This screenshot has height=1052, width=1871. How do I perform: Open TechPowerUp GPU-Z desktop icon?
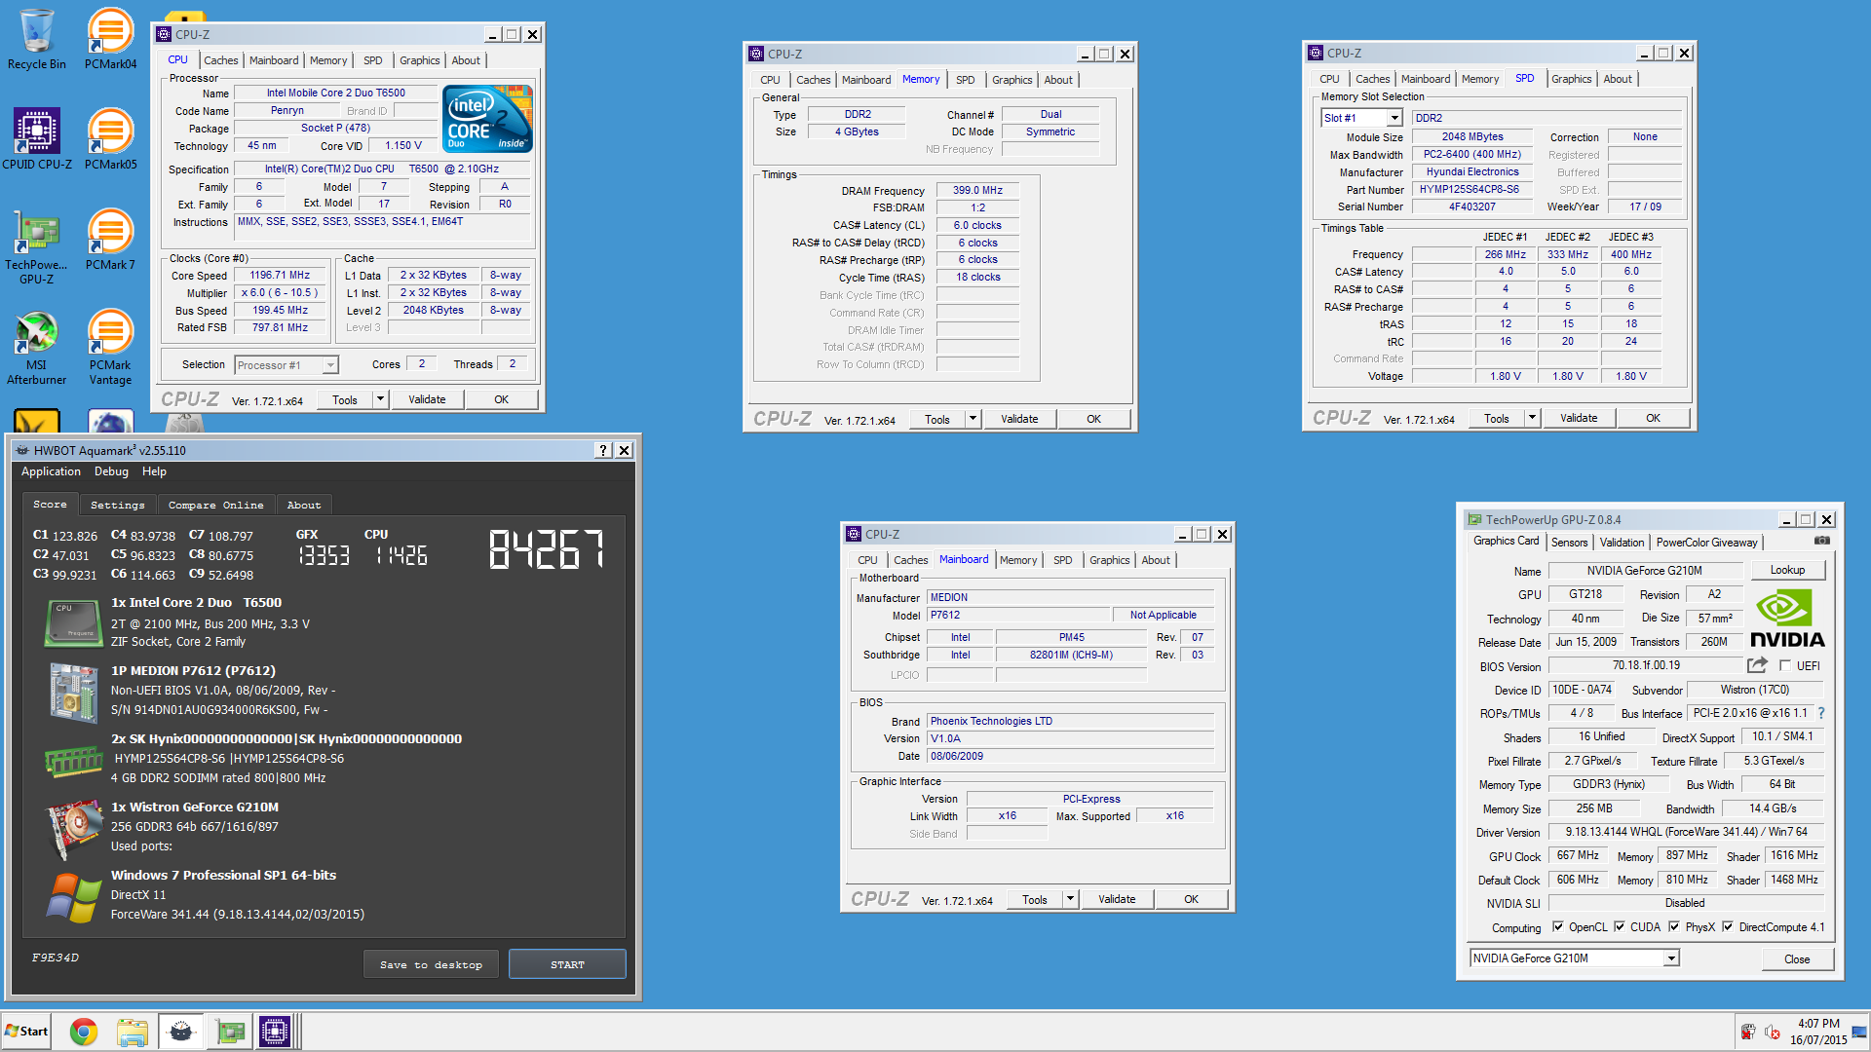tap(37, 245)
